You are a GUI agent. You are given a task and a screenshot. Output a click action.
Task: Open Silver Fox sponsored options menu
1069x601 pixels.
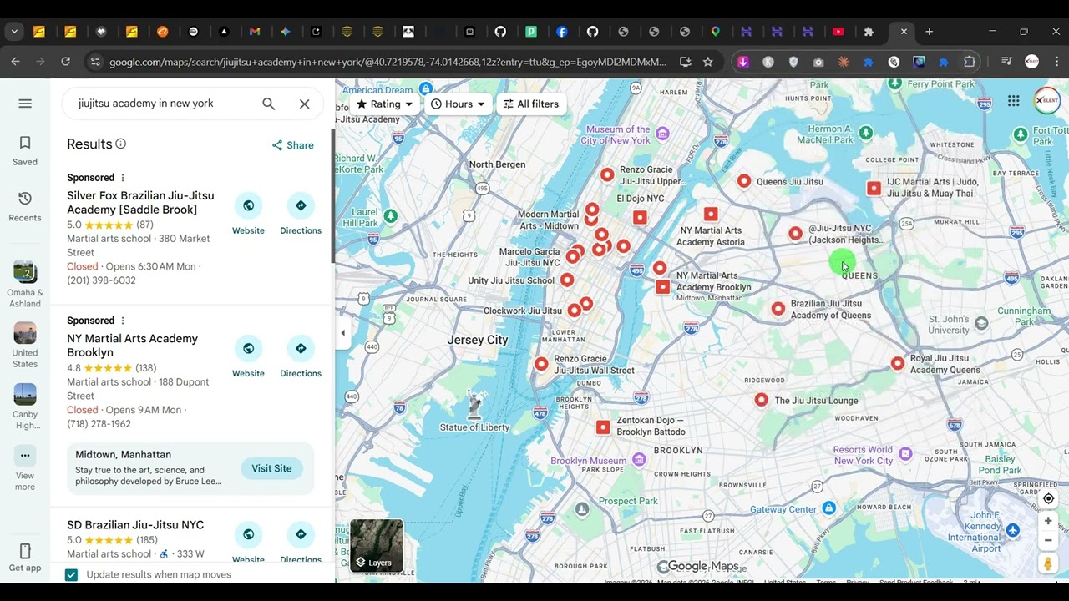coord(123,178)
